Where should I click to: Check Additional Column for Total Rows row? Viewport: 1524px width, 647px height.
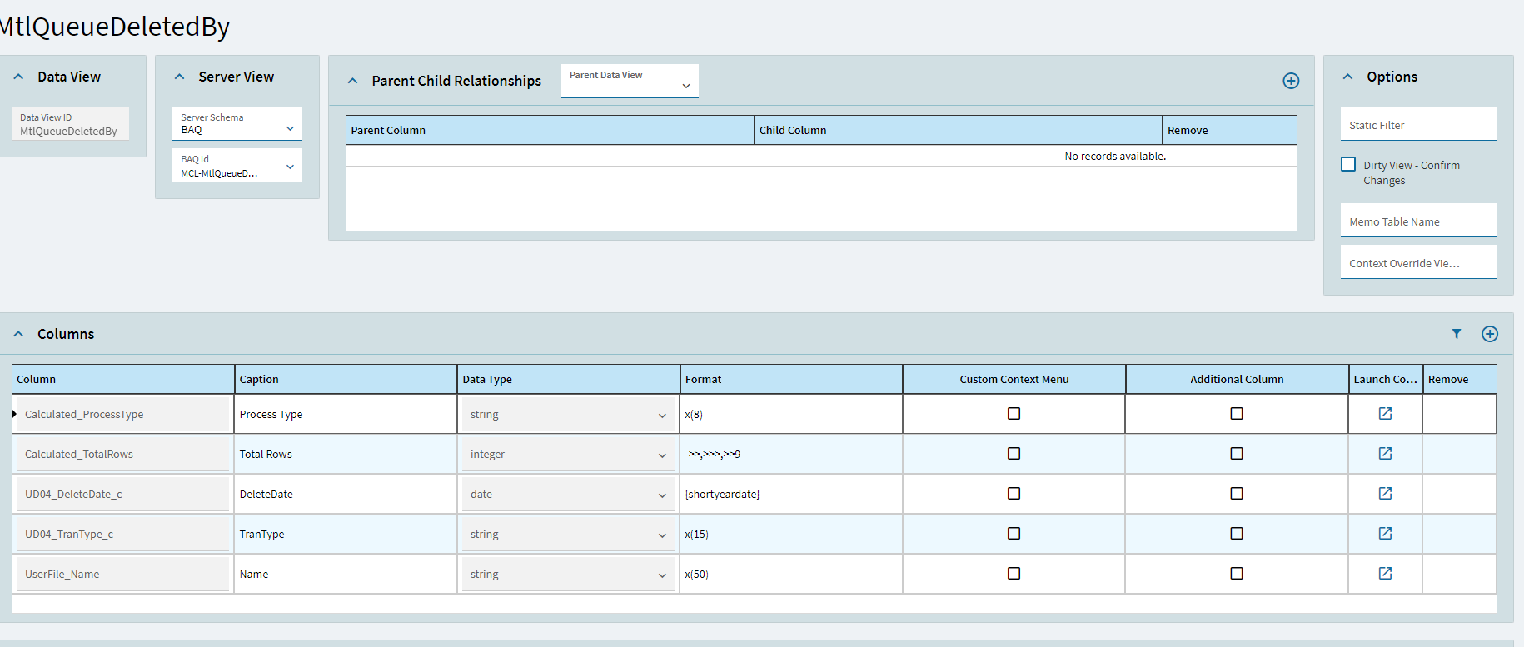coord(1237,454)
